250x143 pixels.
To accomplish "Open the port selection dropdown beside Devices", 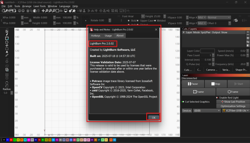I will [x=207, y=110].
